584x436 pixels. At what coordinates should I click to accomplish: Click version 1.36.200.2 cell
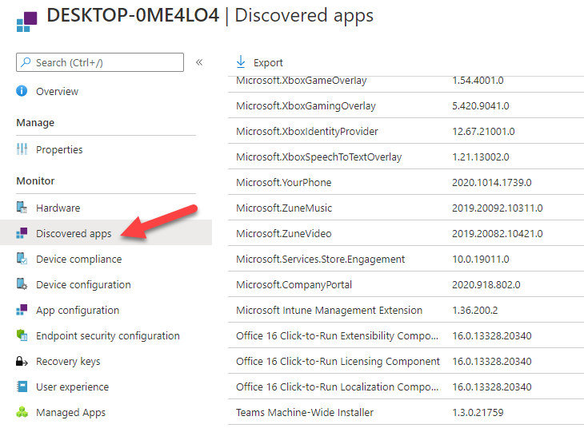[x=475, y=311]
